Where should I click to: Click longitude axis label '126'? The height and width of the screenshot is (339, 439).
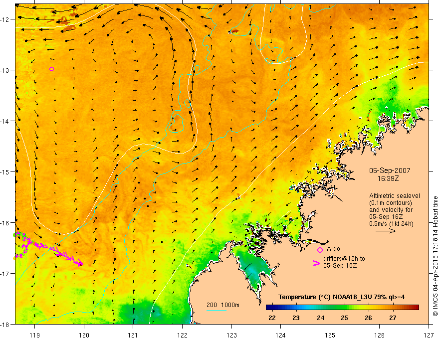pos(379,336)
